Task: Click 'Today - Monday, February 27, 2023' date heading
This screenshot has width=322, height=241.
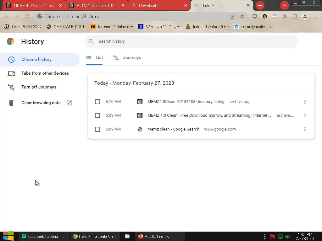Action: click(134, 83)
